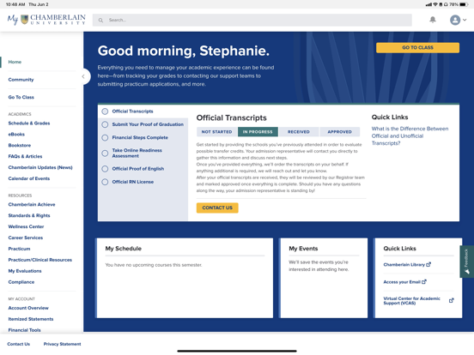Viewport: 474px width, 355px height.
Task: Select Official Proof of English circle
Action: (105, 169)
